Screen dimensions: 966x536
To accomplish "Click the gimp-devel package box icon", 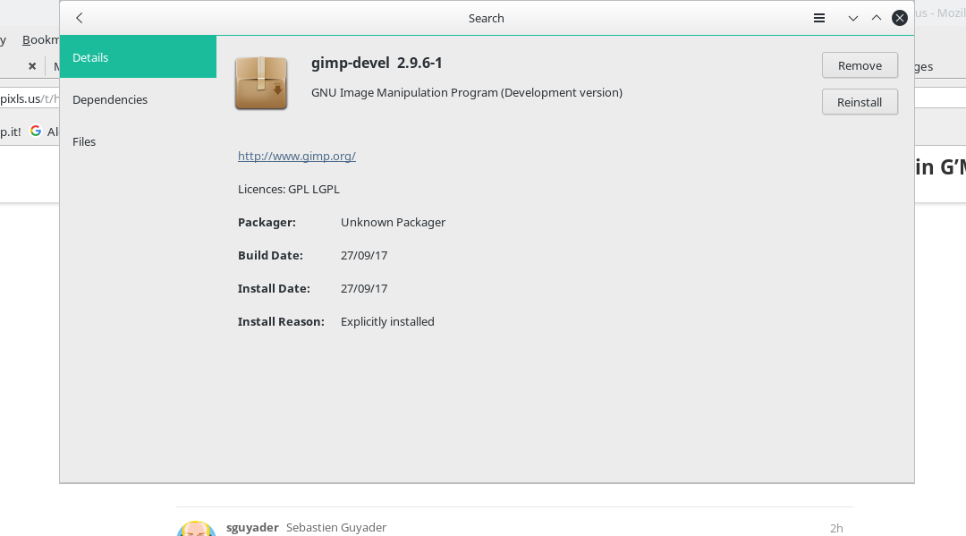I will click(x=261, y=83).
